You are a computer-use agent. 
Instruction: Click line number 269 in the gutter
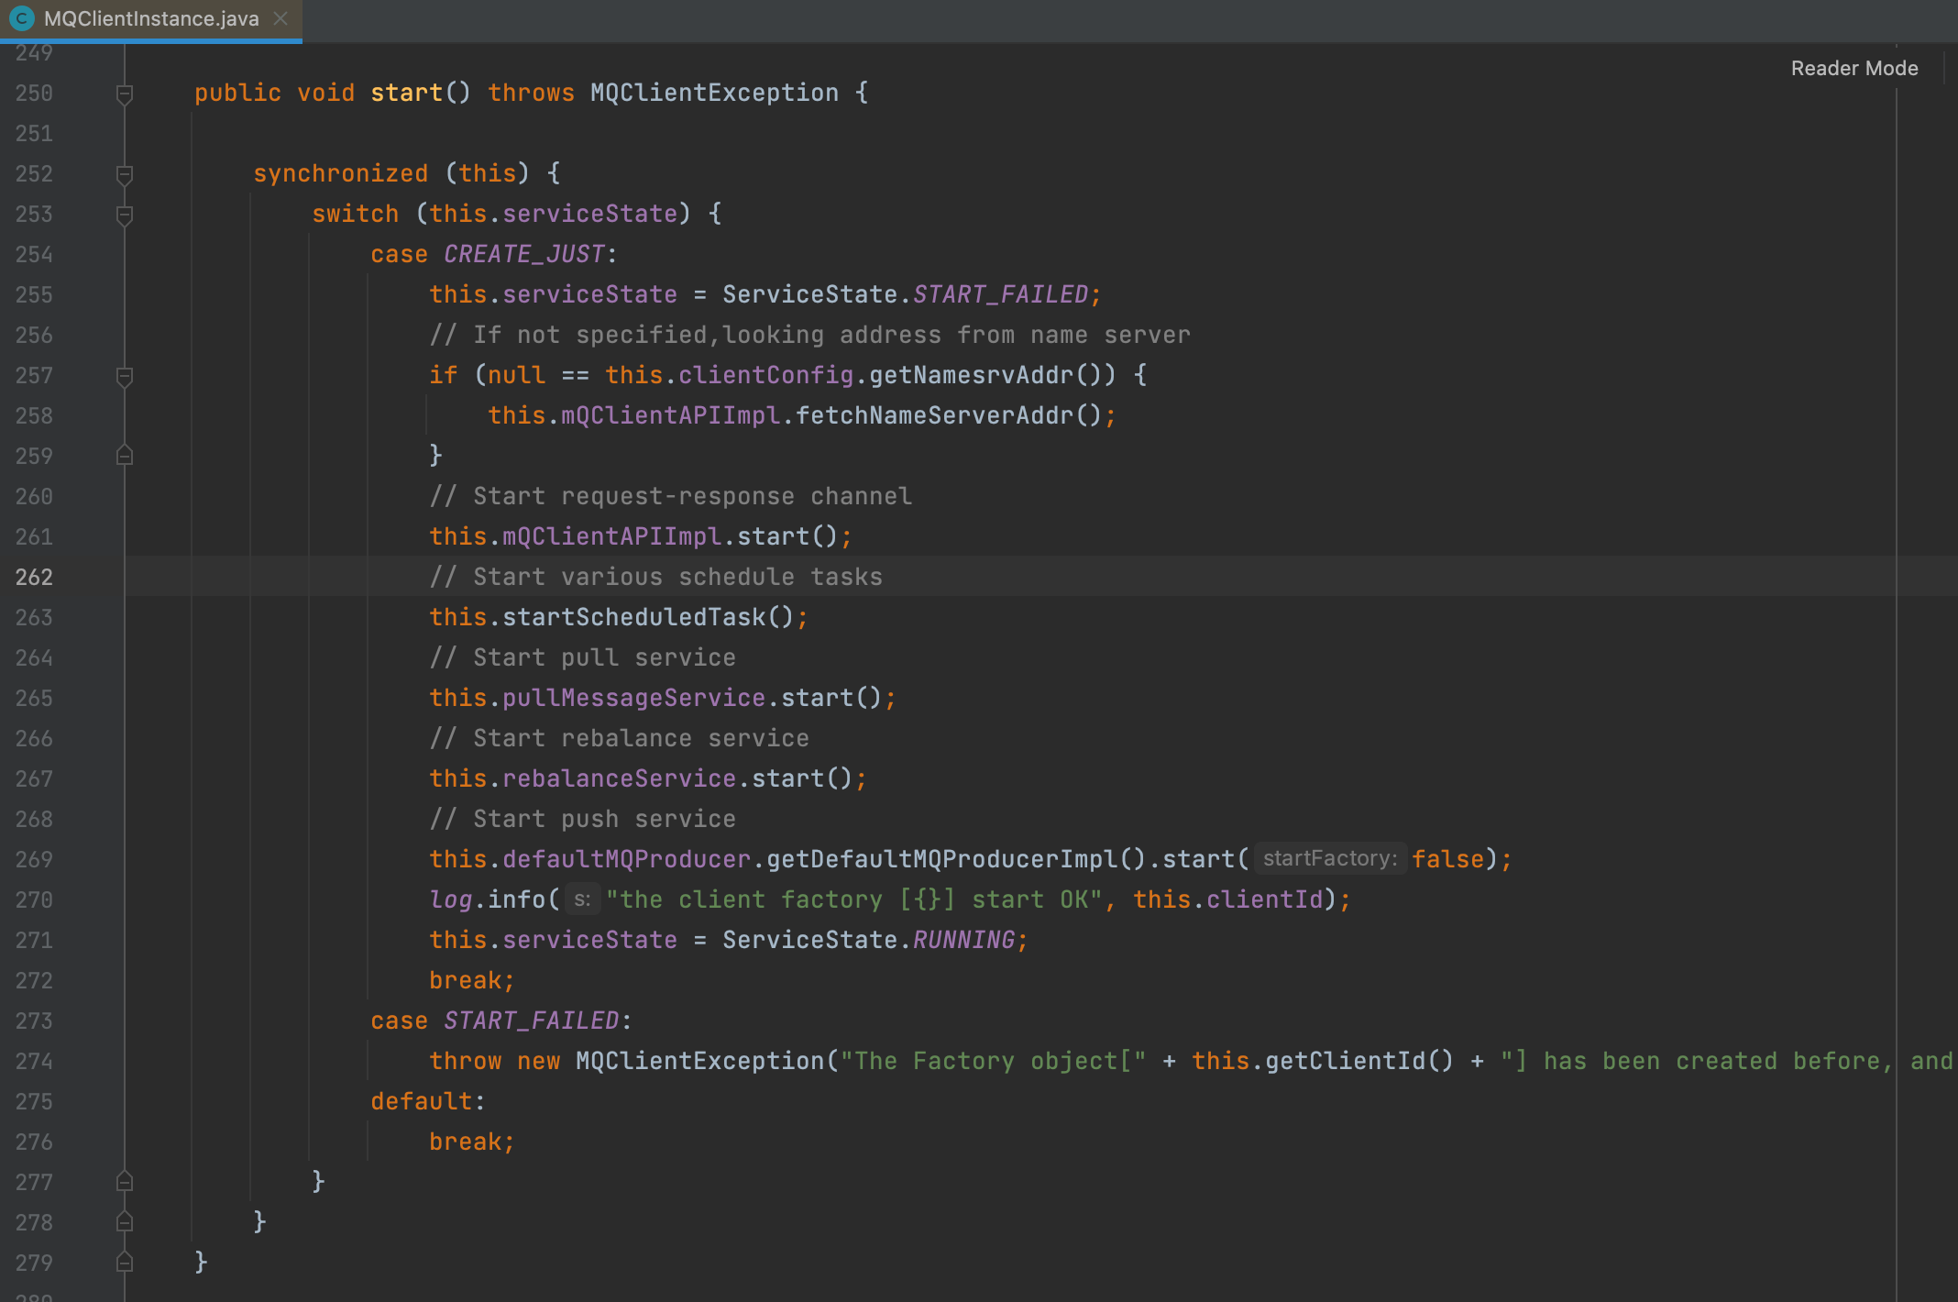pyautogui.click(x=34, y=859)
